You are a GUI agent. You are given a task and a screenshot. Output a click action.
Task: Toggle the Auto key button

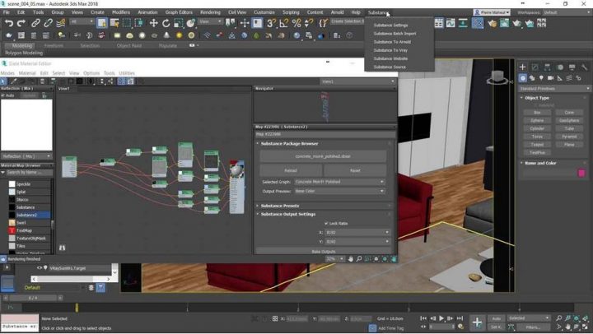coord(496,318)
